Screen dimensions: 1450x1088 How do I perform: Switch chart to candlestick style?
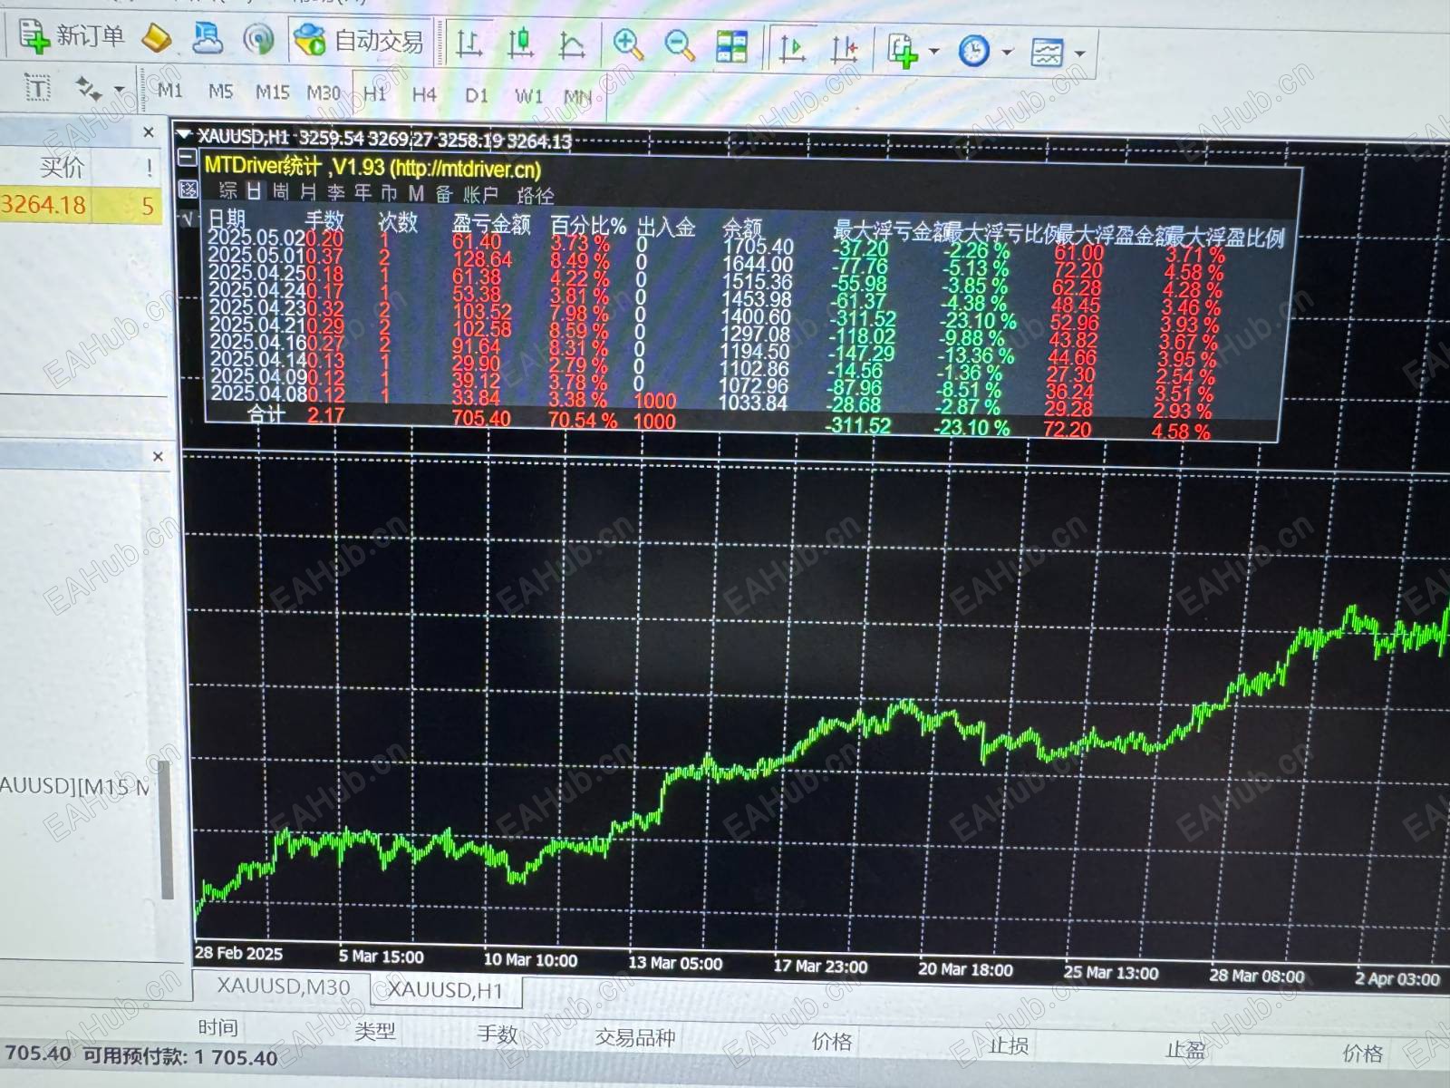click(520, 44)
